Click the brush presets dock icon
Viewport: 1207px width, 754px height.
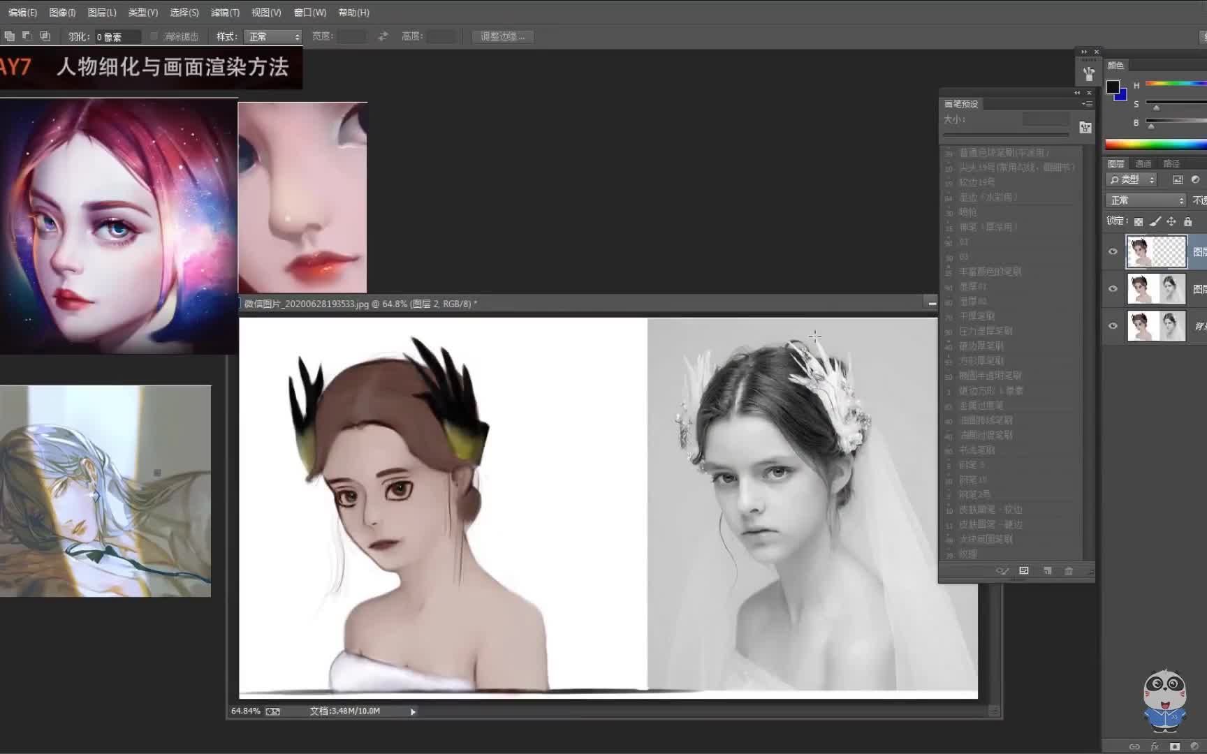tap(1088, 73)
